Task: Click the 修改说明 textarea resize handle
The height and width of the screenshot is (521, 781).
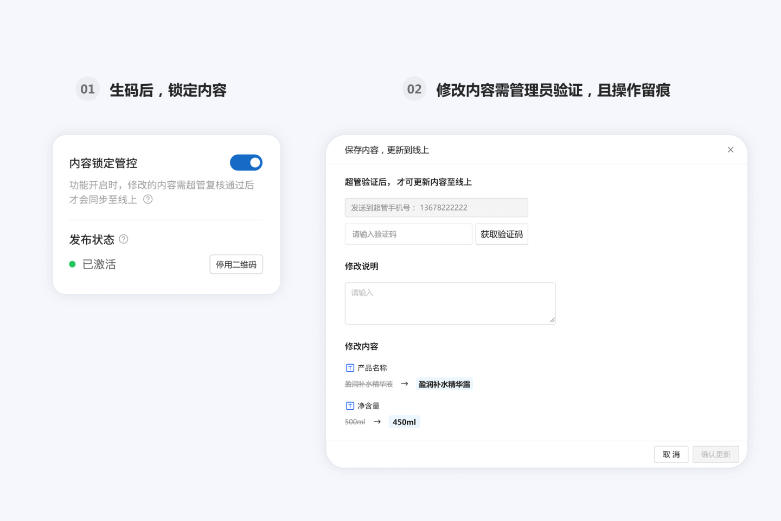Action: pyautogui.click(x=552, y=320)
